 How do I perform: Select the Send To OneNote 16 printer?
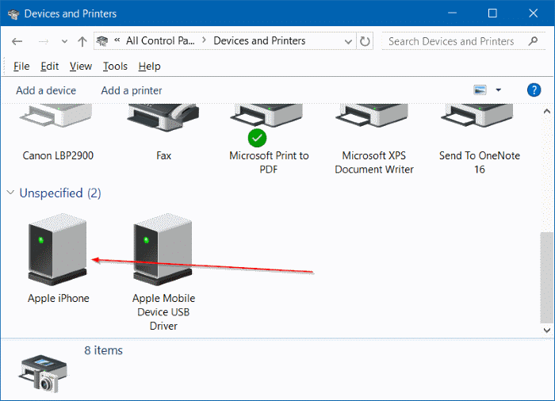[x=477, y=116]
